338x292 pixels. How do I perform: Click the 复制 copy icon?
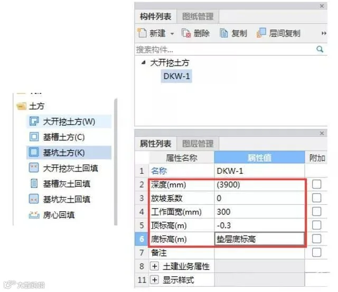point(224,33)
